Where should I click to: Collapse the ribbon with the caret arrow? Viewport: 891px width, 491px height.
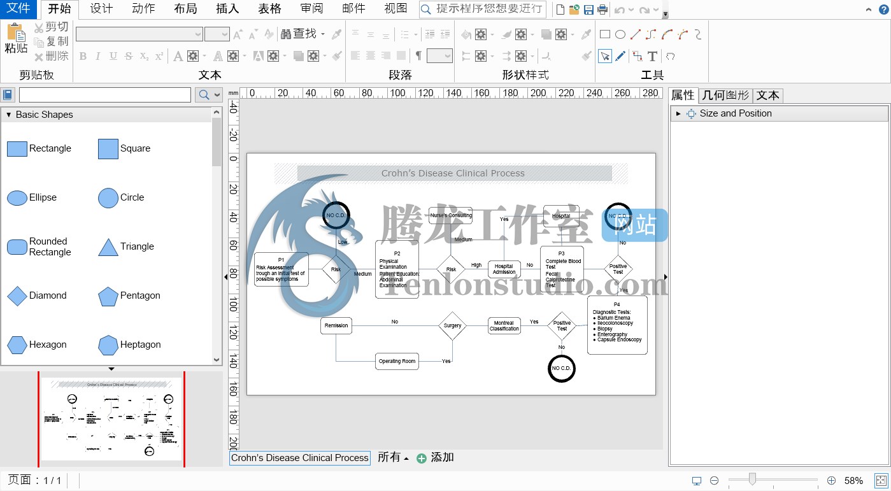pos(868,10)
